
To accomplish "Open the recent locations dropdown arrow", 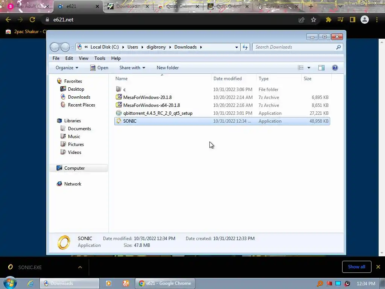I will click(x=73, y=47).
